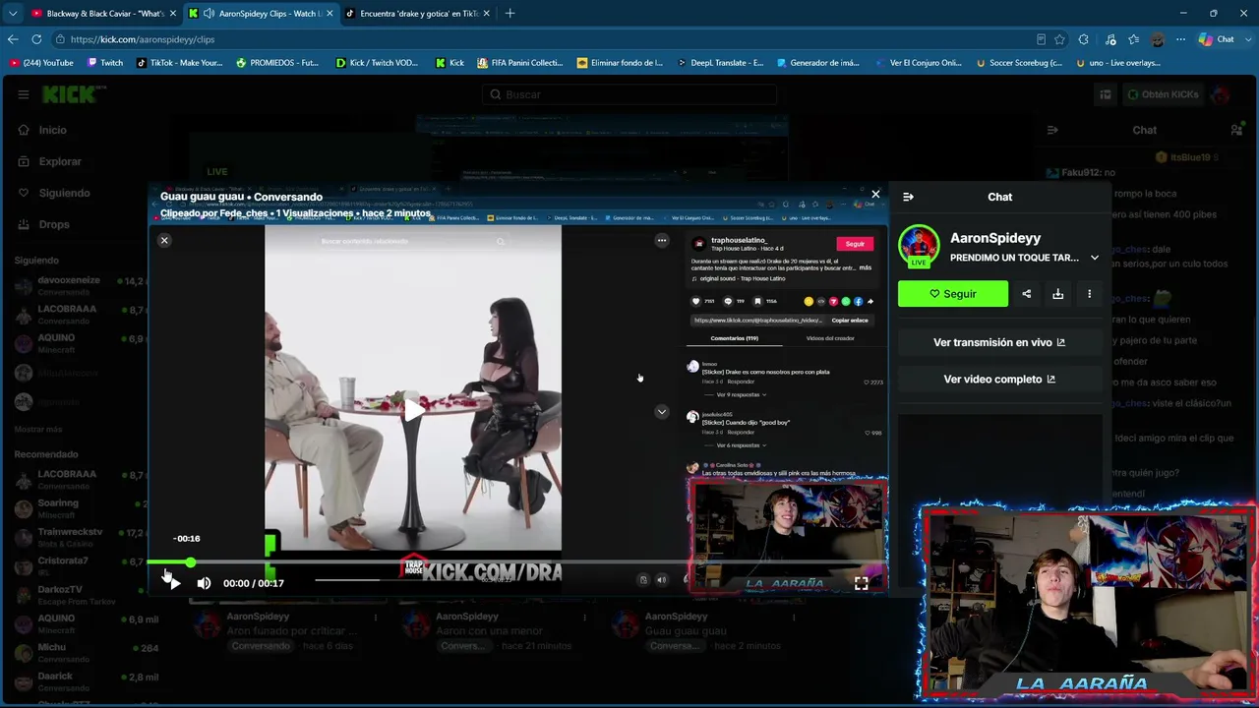Open the 'TikTok - Make Your...' bookmark
Image resolution: width=1259 pixels, height=708 pixels.
(x=179, y=63)
